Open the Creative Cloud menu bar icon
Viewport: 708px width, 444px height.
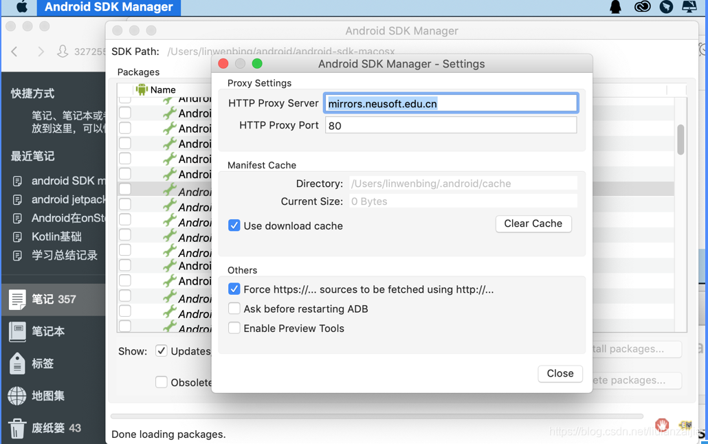(x=641, y=7)
